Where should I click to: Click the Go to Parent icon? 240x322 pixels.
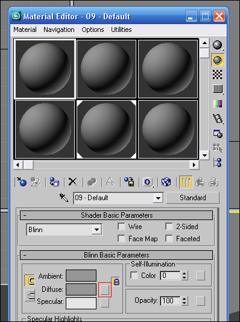click(200, 182)
